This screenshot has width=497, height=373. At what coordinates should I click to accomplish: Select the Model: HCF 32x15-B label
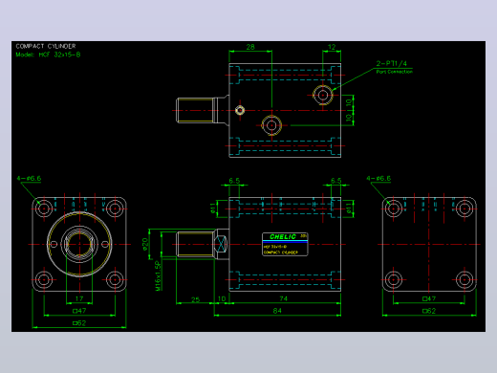(48, 55)
